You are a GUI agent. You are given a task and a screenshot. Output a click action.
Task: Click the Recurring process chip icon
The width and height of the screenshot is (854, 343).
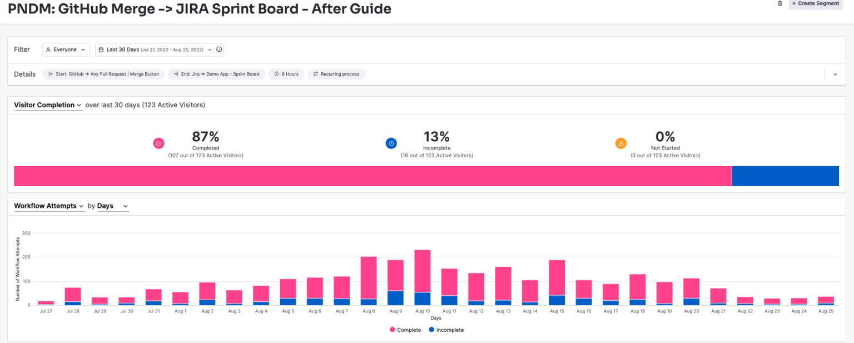pyautogui.click(x=315, y=74)
